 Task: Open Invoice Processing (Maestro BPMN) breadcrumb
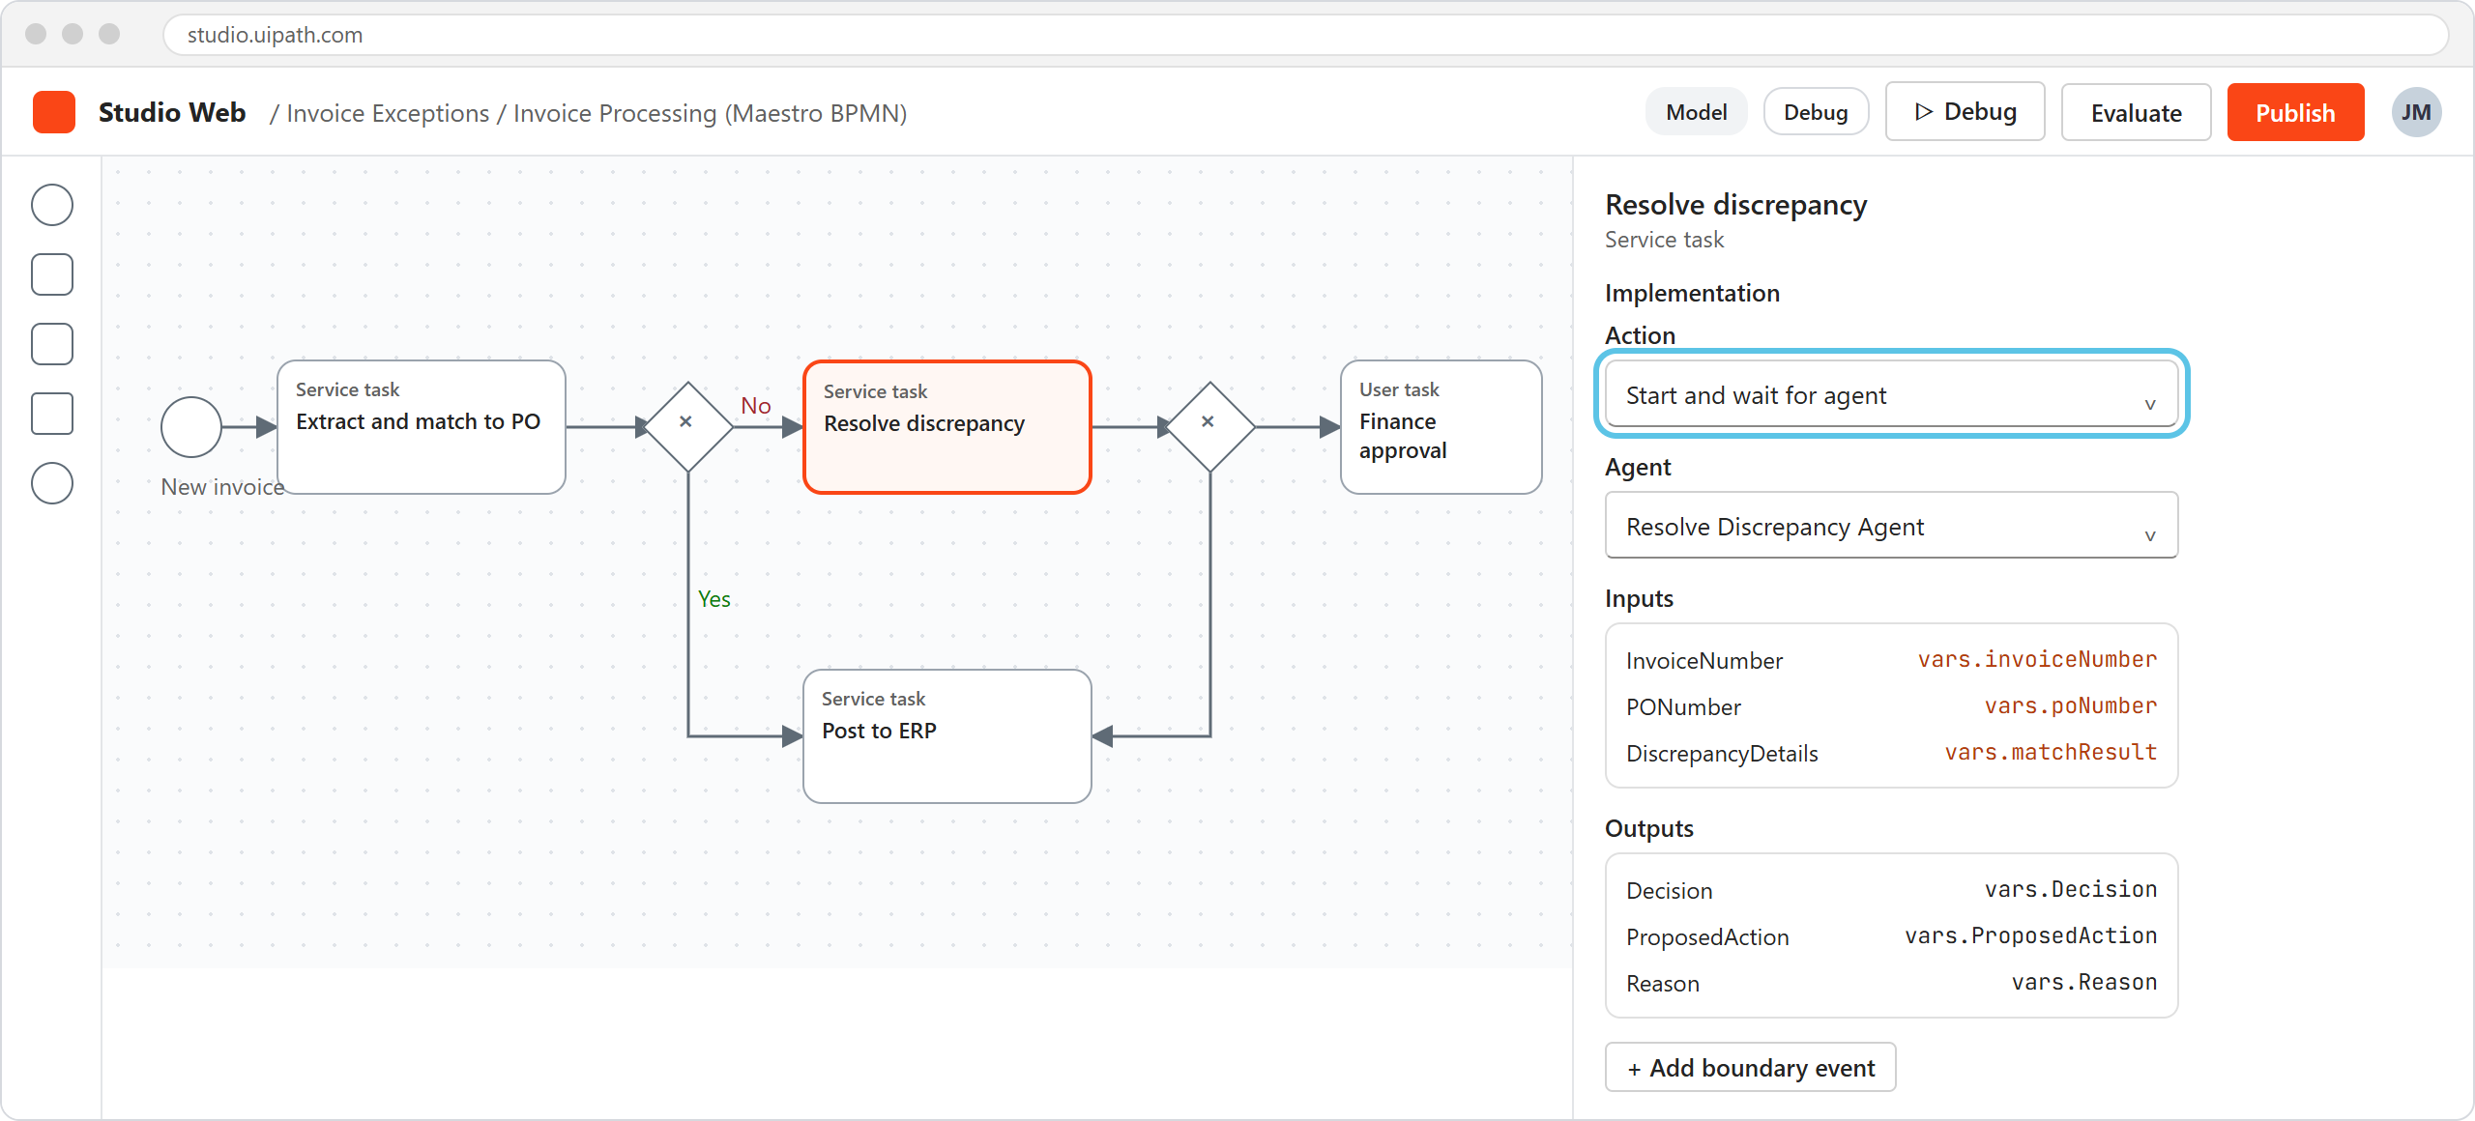tap(710, 113)
